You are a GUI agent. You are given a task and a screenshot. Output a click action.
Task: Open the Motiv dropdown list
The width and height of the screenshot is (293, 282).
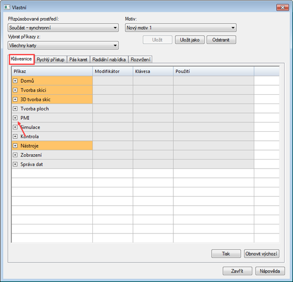(x=181, y=28)
